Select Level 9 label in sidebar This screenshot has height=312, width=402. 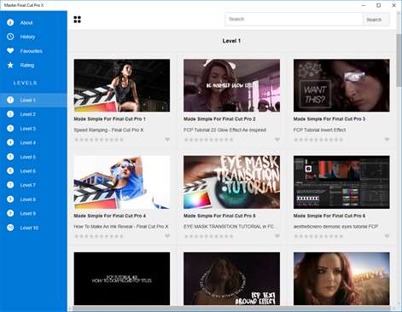[27, 214]
